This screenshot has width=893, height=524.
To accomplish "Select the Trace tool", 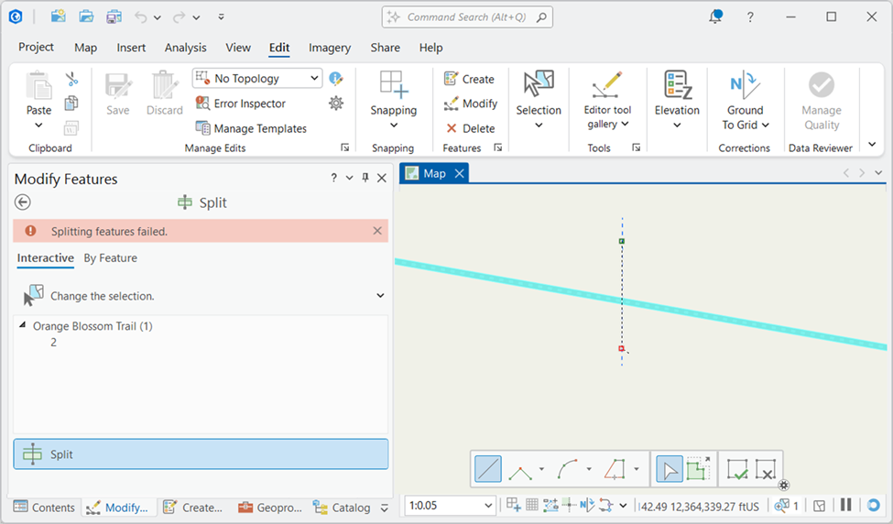I will click(615, 470).
